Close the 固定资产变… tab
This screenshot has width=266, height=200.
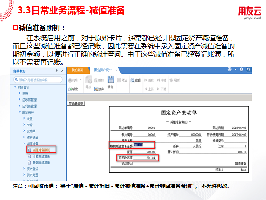[x=116, y=70]
